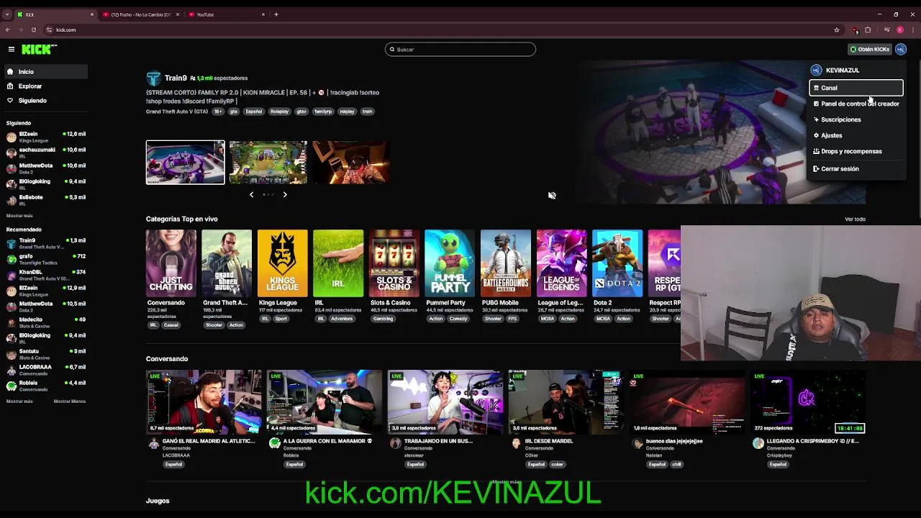This screenshot has height=518, width=921.
Task: Open the IRL DESDE MARDEL stream thumbnail
Action: pos(566,401)
